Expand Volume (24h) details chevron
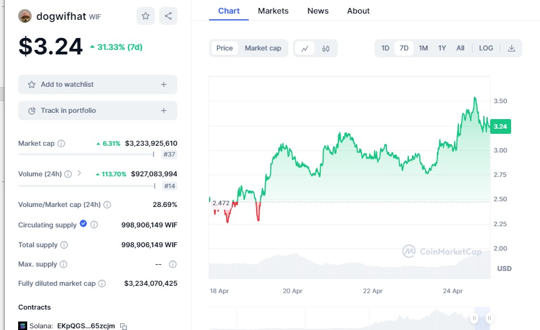 79,174
